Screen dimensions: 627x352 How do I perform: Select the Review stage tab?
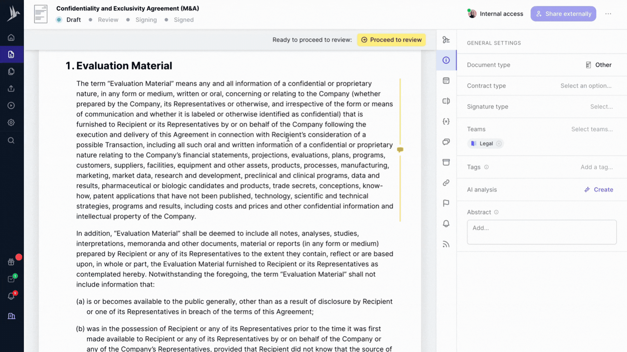pyautogui.click(x=108, y=20)
